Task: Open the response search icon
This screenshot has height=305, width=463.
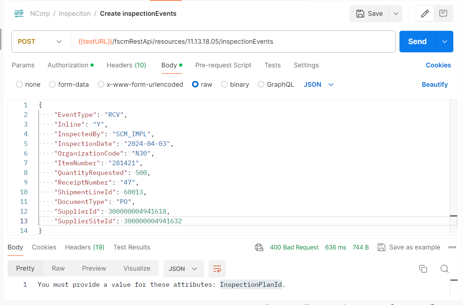Action: click(445, 268)
